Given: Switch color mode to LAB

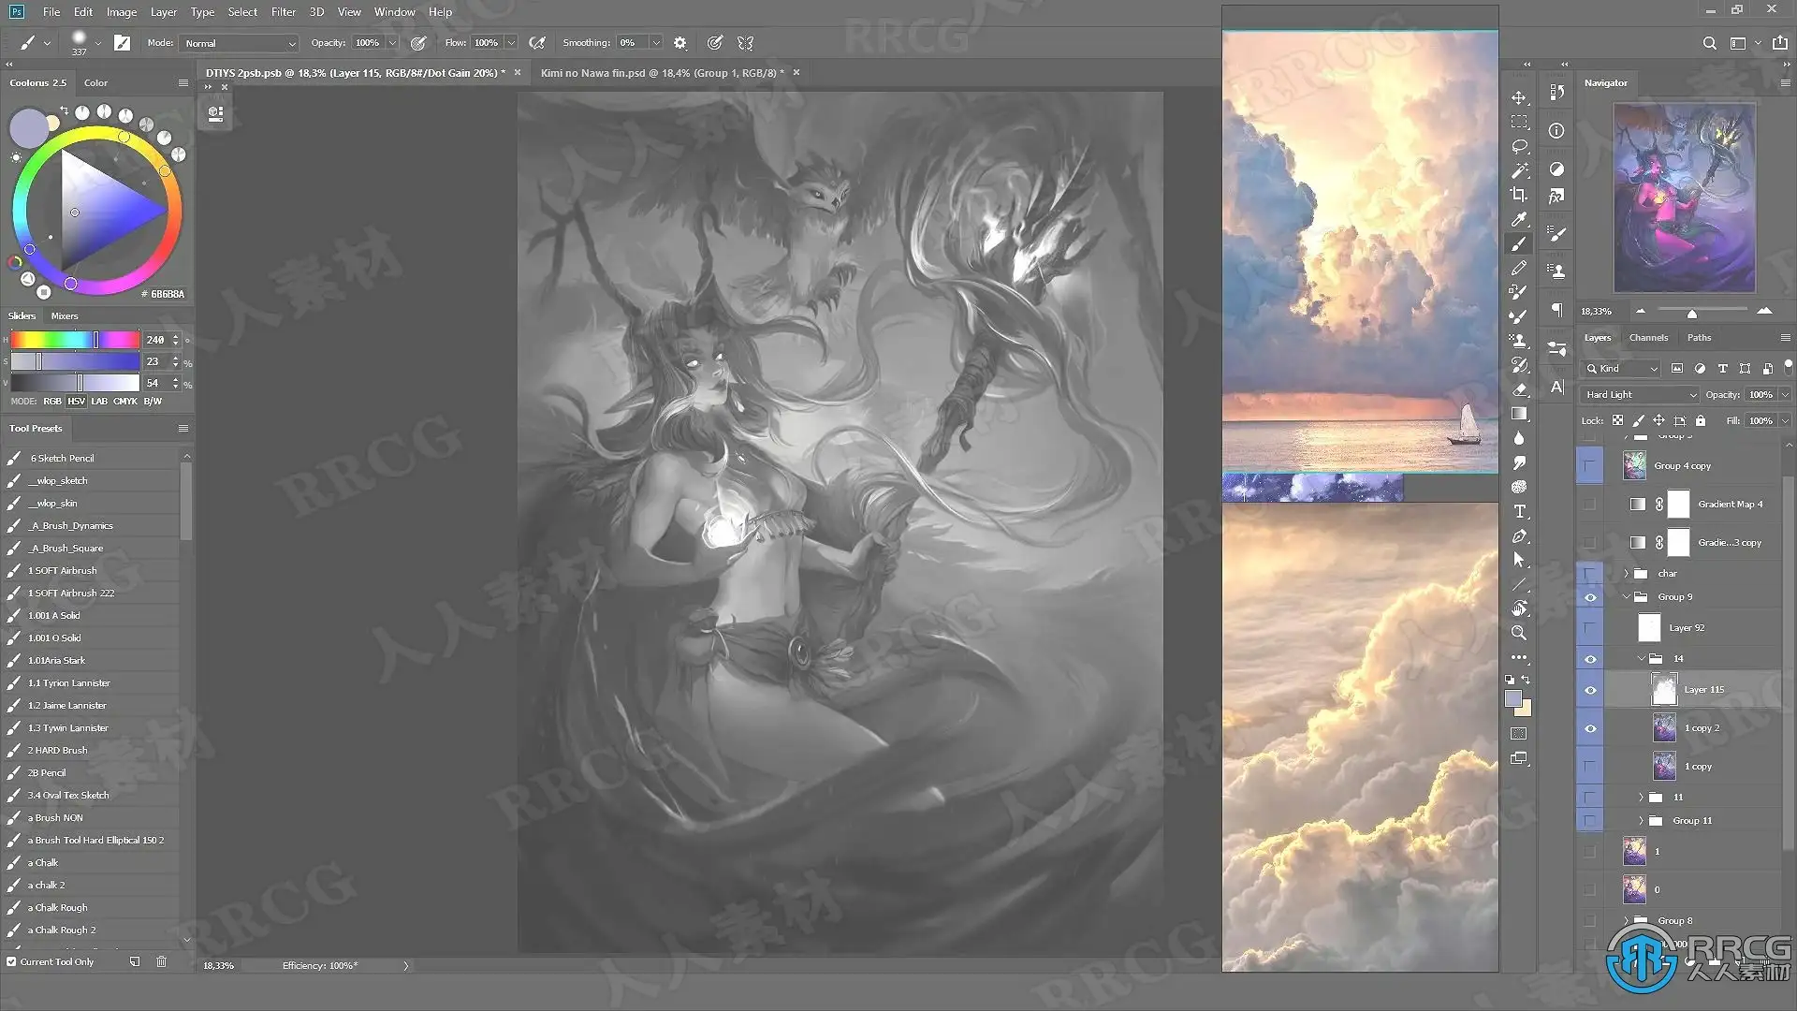Looking at the screenshot, I should [x=99, y=401].
